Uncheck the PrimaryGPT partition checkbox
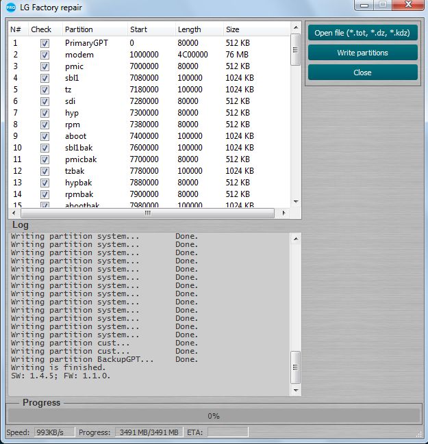 pos(45,43)
